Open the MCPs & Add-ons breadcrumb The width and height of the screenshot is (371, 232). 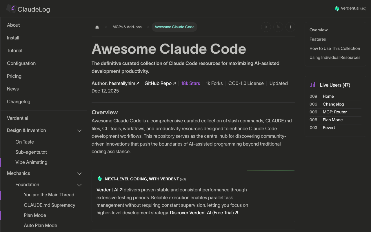point(127,27)
